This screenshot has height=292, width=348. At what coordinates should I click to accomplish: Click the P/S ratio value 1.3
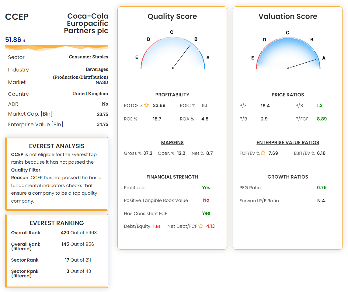319,106
